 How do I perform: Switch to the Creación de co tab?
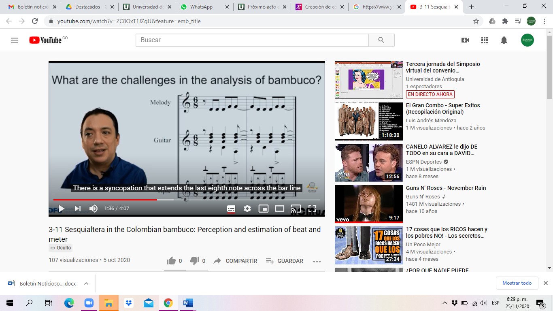320,7
